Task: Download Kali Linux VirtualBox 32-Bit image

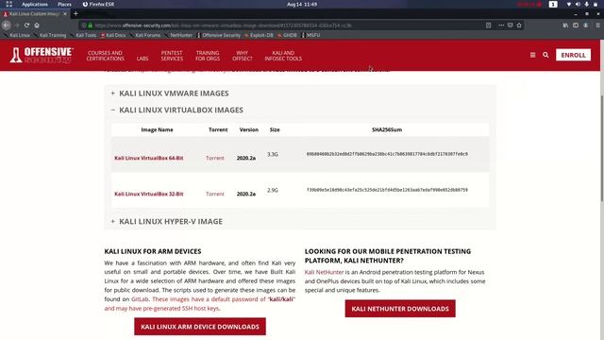Action: pyautogui.click(x=149, y=194)
